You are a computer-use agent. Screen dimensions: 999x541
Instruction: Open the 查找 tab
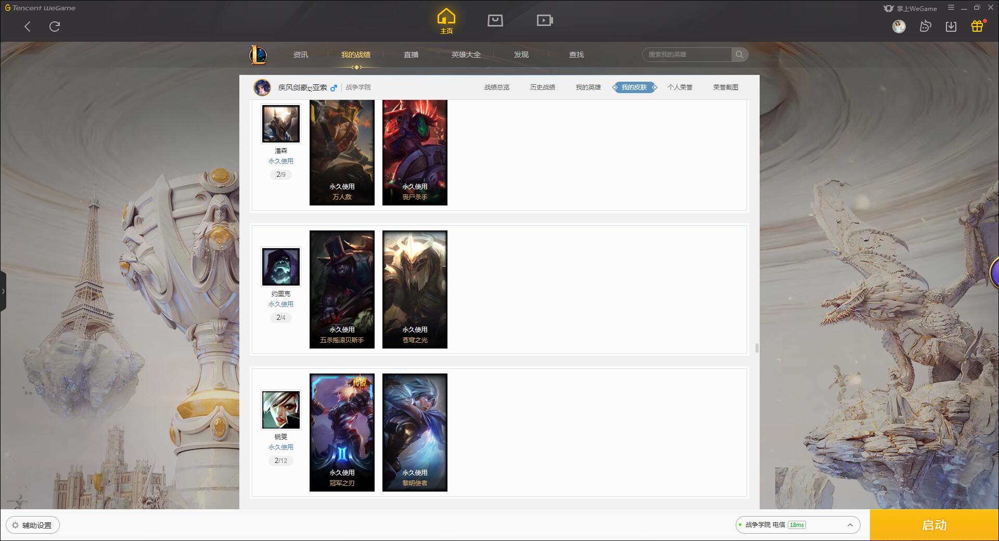[577, 55]
